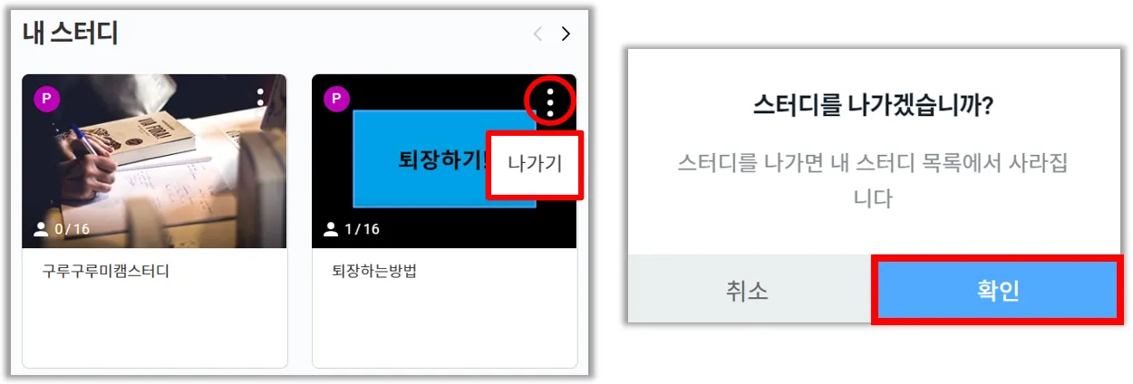Click the member icon showing 1/16
The width and height of the screenshot is (1133, 384).
pyautogui.click(x=331, y=229)
